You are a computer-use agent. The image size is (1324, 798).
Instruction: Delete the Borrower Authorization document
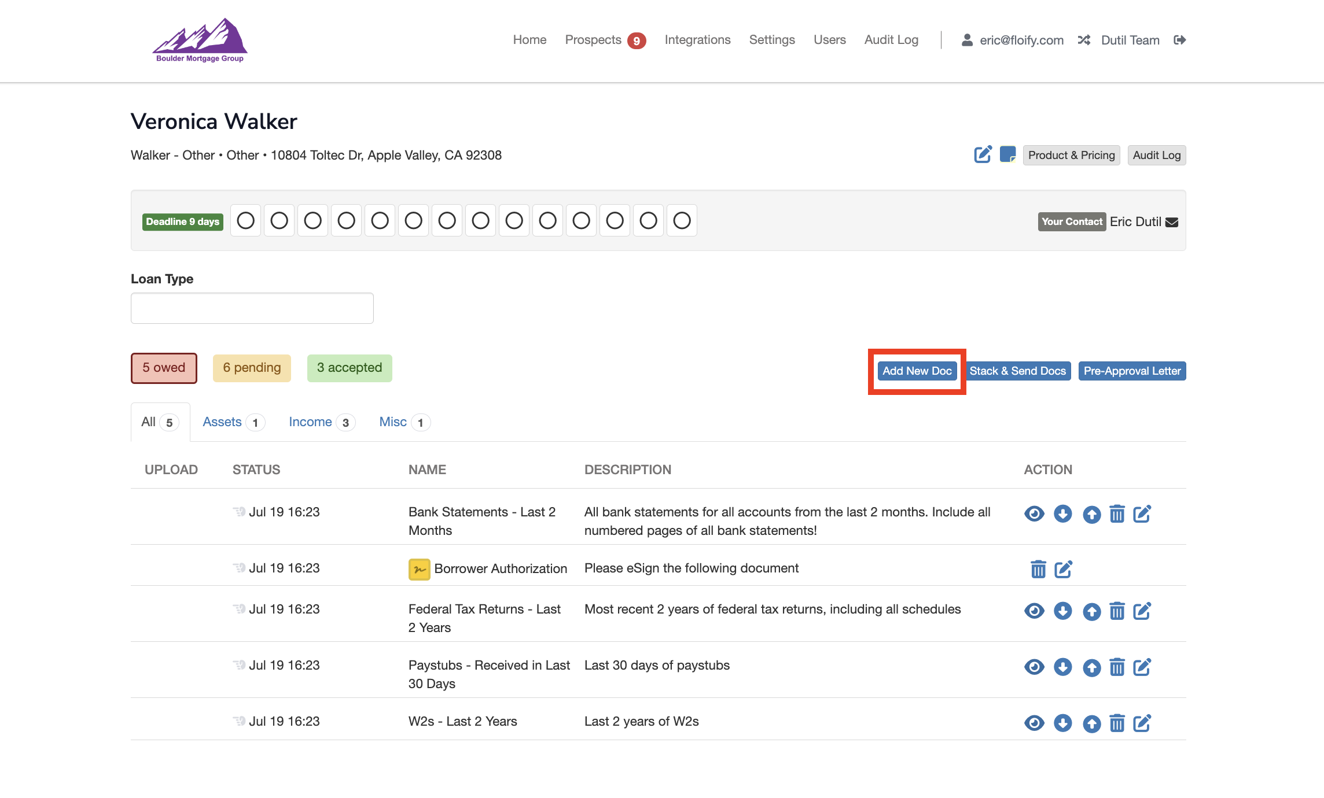click(1038, 568)
